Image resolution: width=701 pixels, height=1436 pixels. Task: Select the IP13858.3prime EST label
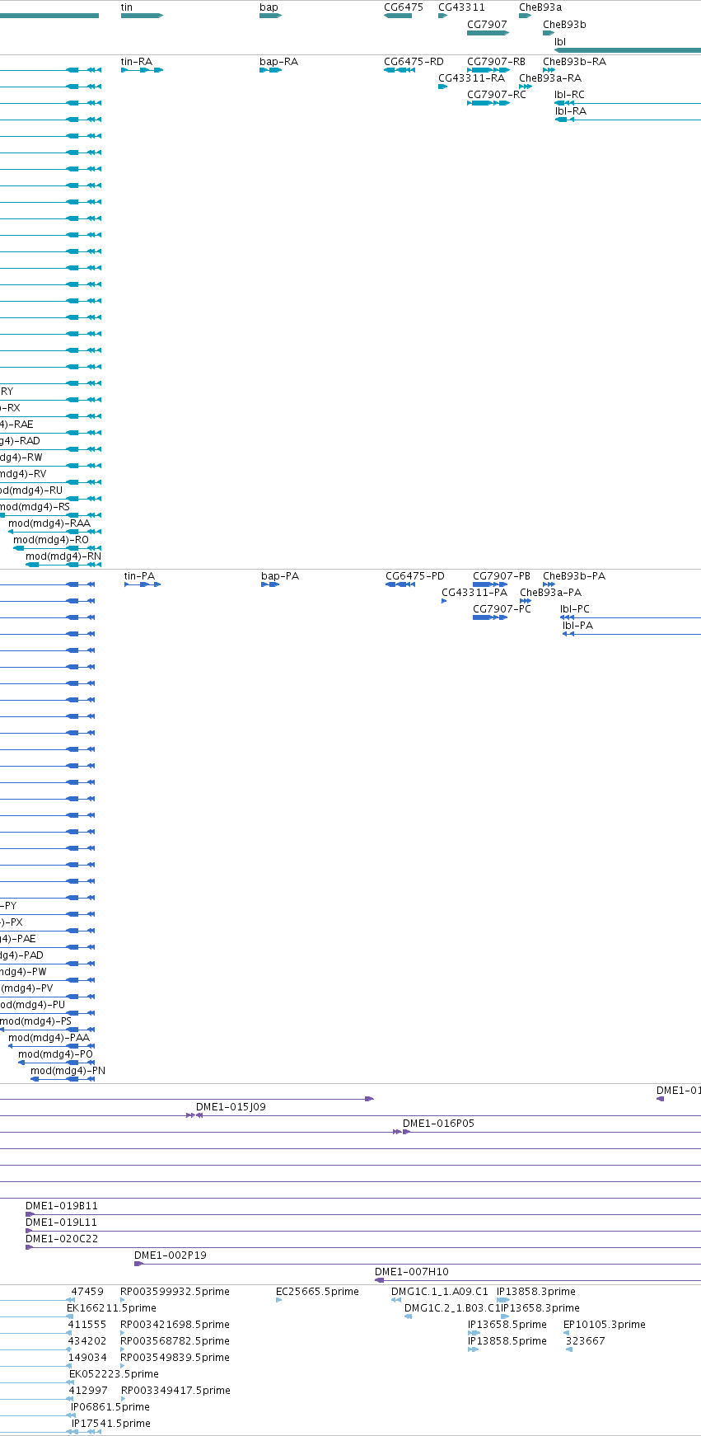point(536,1292)
